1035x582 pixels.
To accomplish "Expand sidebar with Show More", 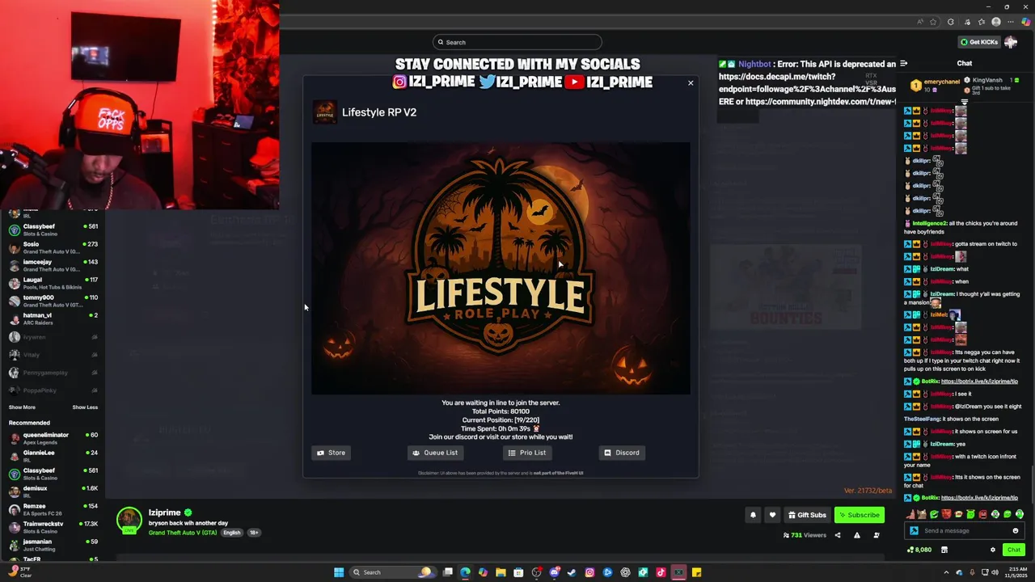I will (x=22, y=407).
